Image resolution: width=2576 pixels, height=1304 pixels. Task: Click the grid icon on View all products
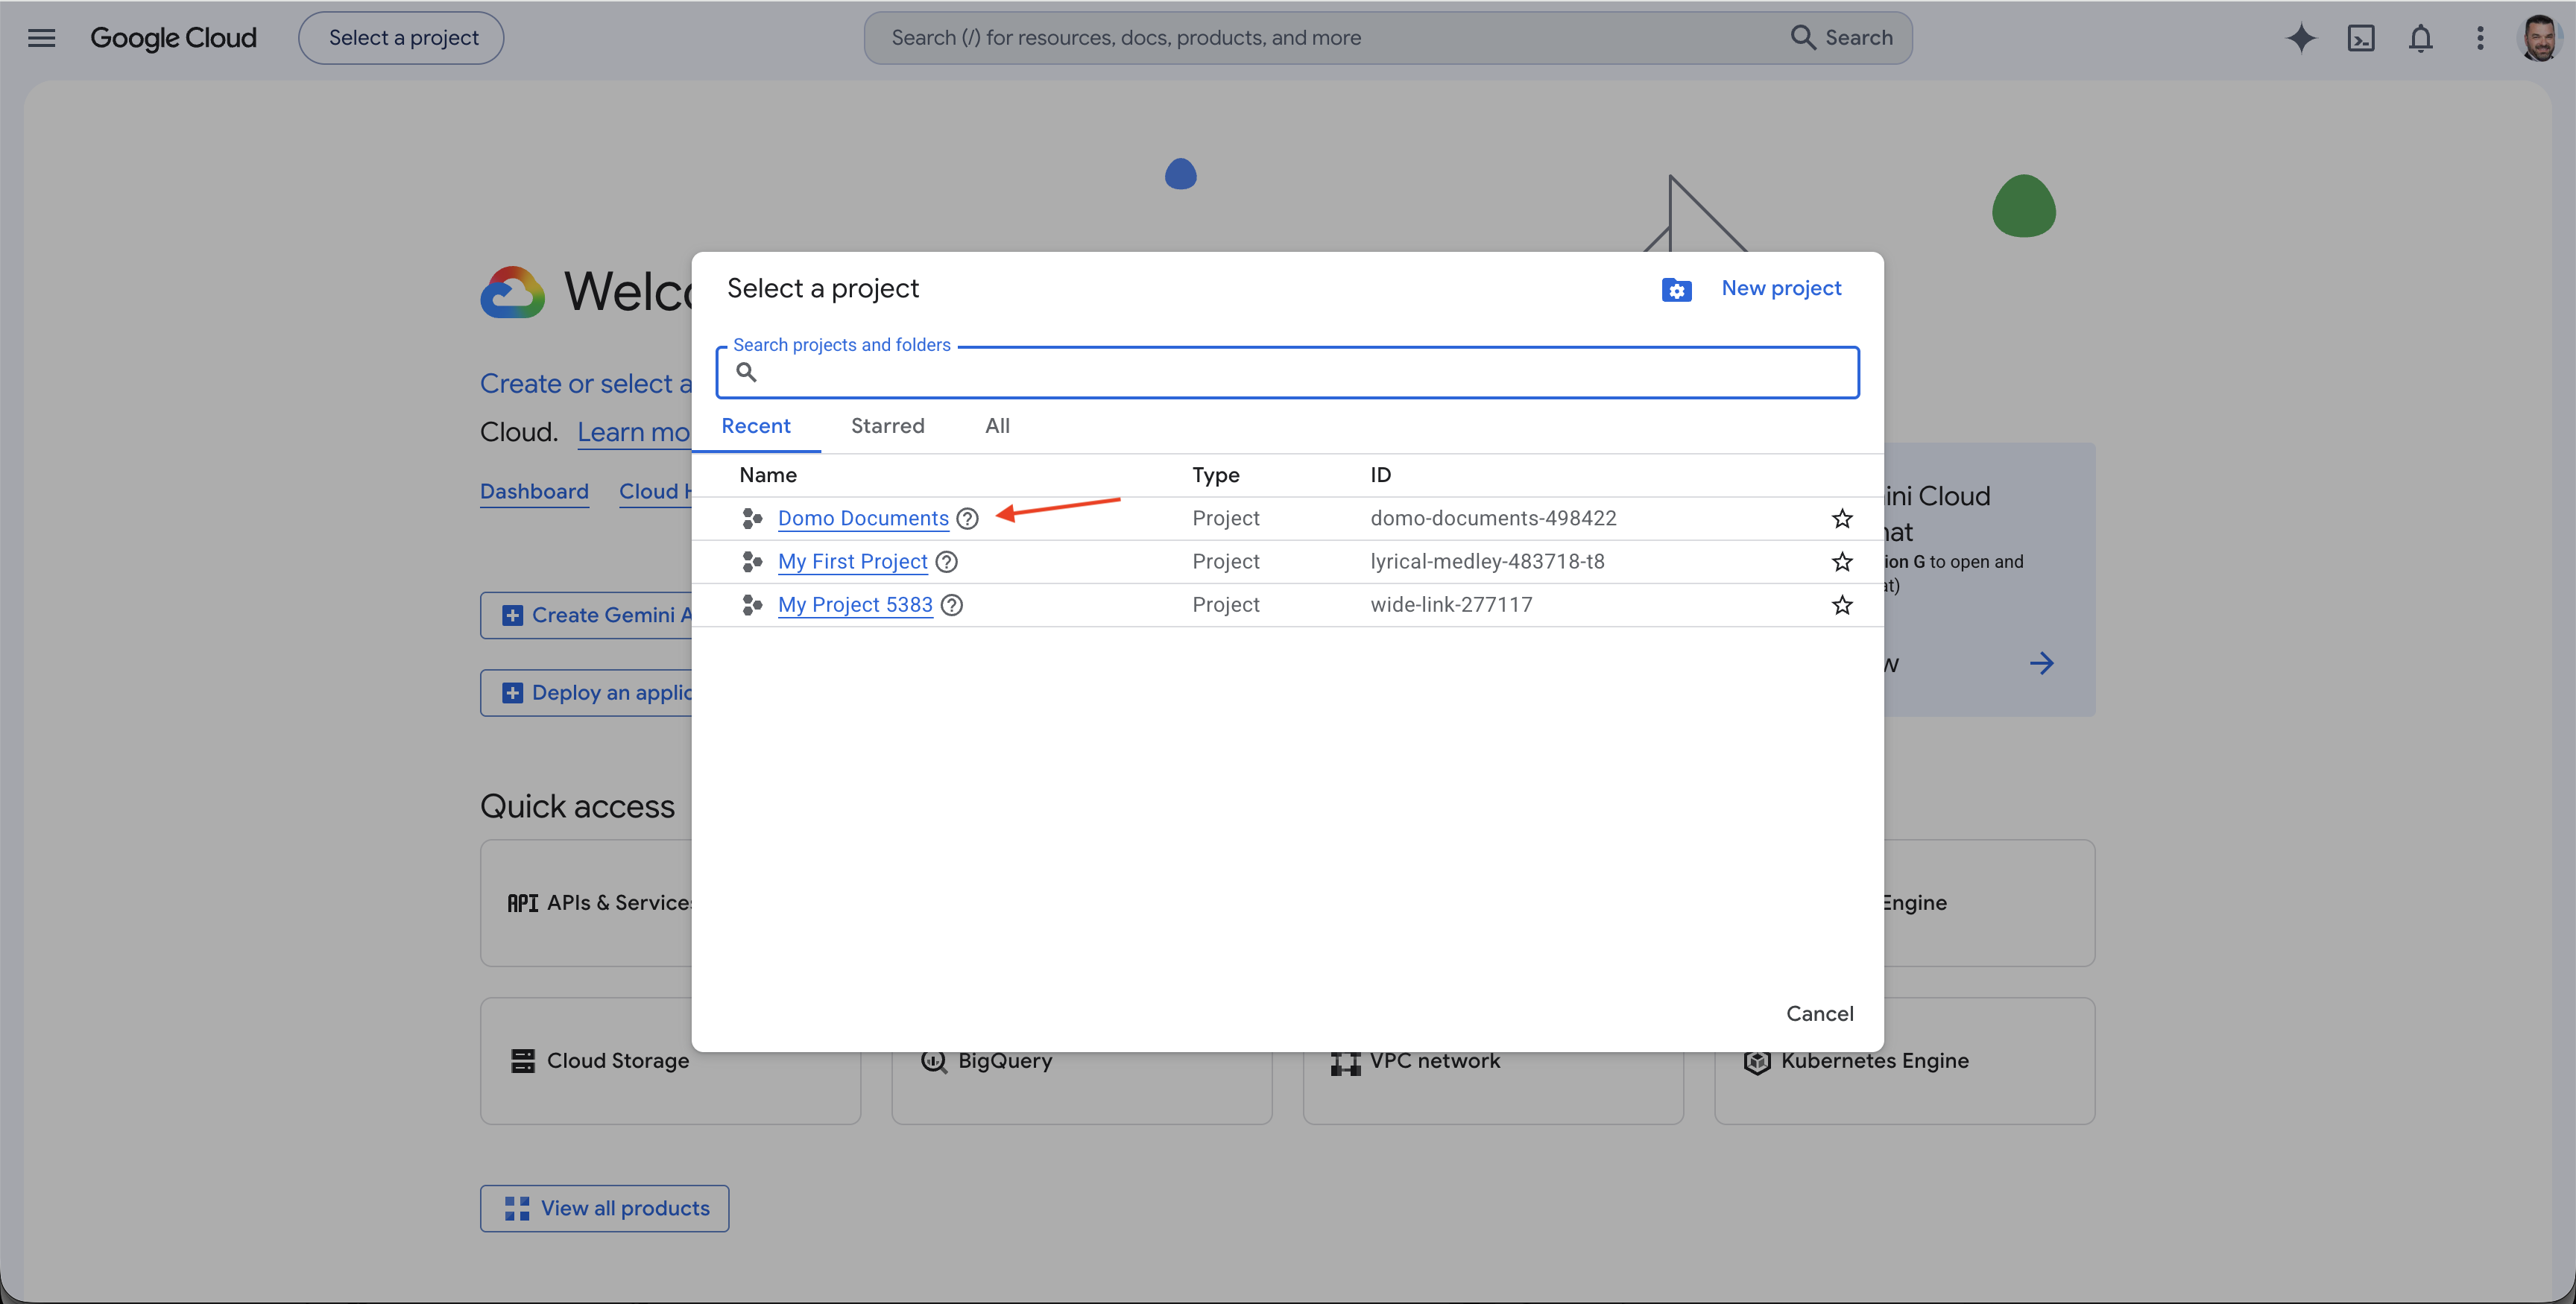(517, 1208)
